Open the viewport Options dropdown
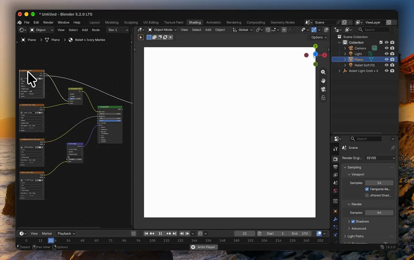The width and height of the screenshot is (414, 260). [x=319, y=37]
